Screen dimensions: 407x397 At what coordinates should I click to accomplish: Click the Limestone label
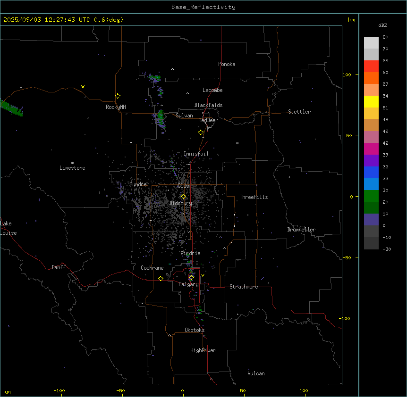[x=72, y=168]
